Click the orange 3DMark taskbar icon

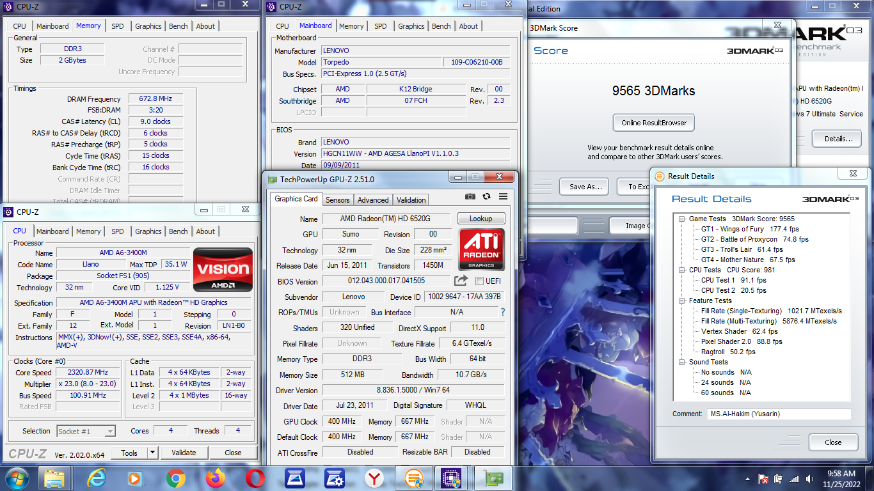(414, 478)
